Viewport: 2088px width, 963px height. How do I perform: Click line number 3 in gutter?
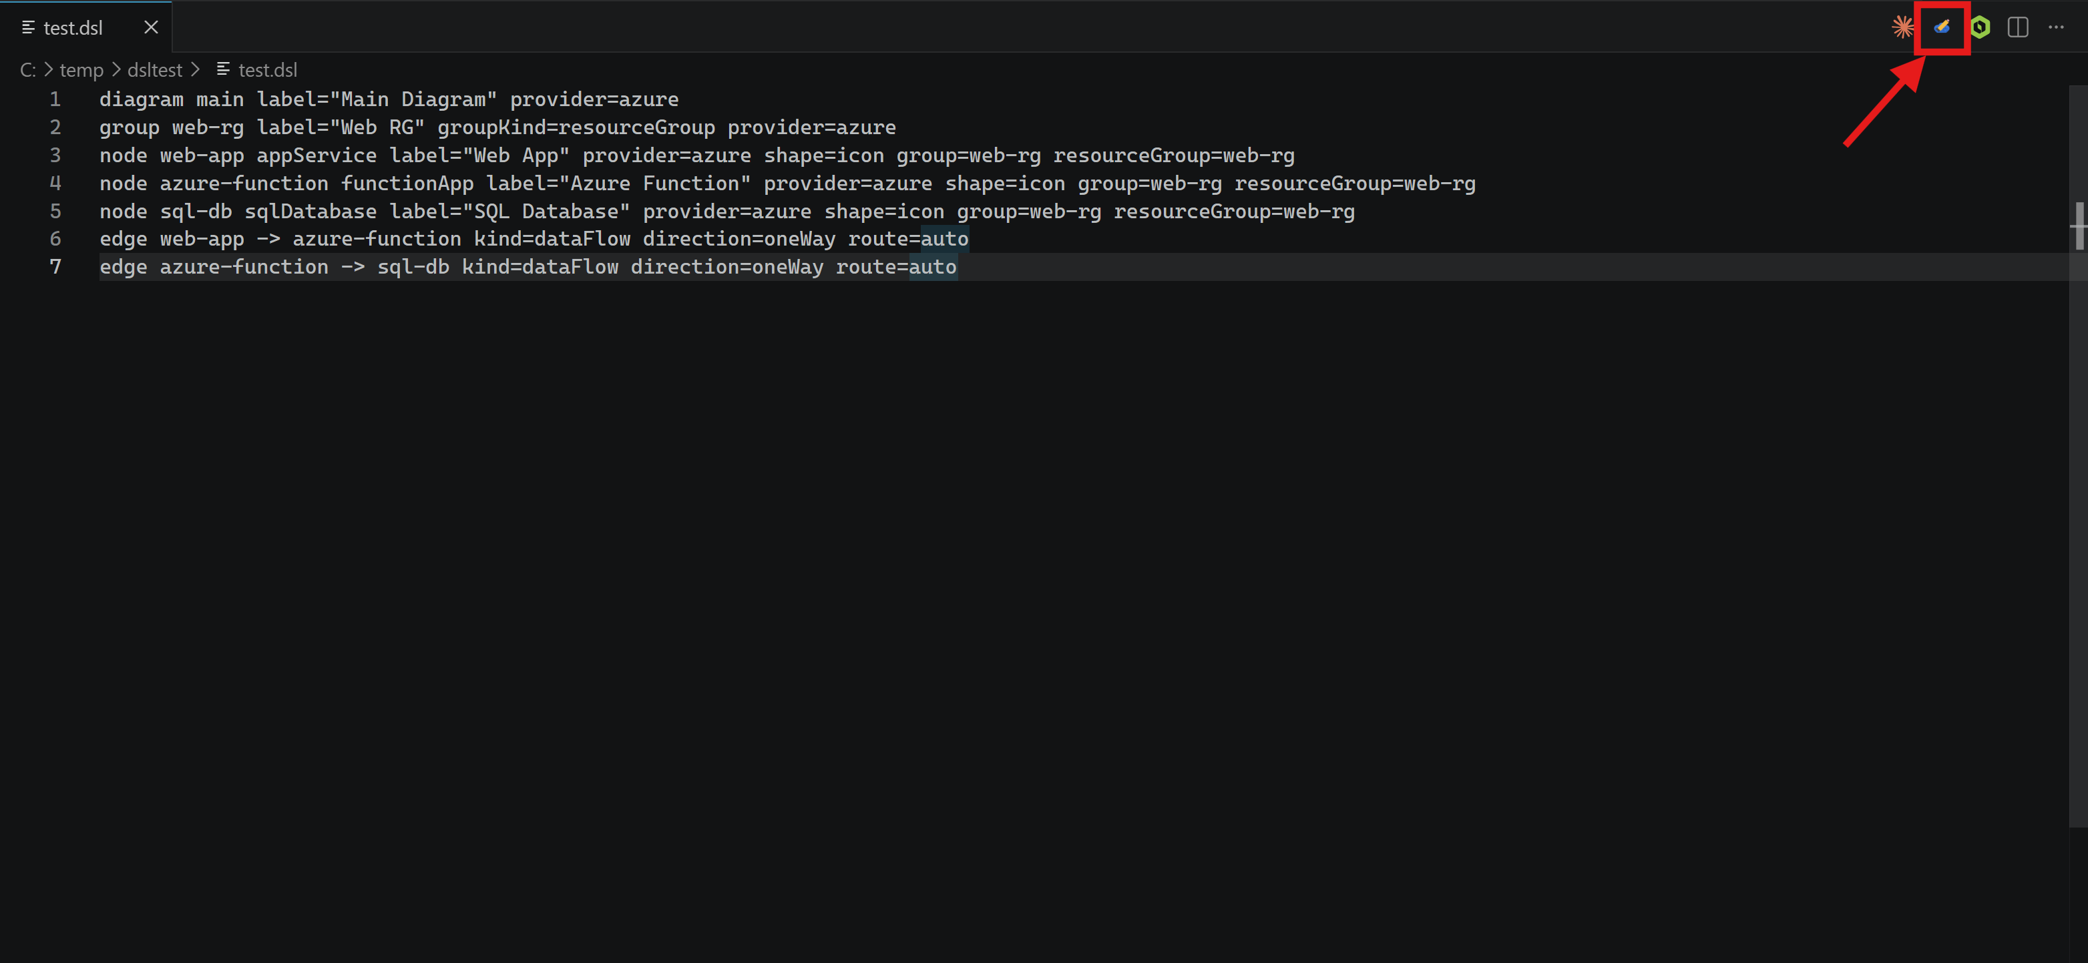(55, 155)
